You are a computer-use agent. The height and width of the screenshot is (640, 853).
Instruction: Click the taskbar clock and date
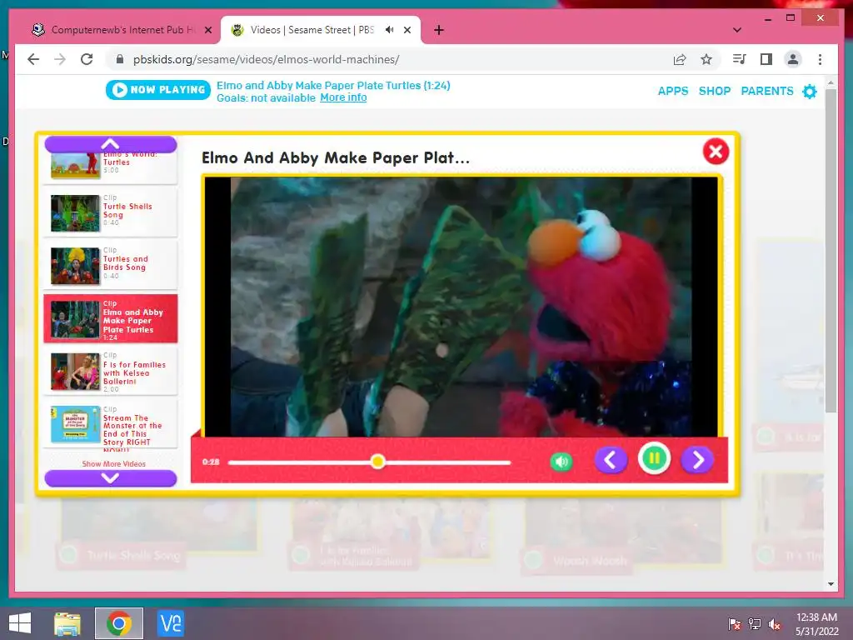pos(816,623)
